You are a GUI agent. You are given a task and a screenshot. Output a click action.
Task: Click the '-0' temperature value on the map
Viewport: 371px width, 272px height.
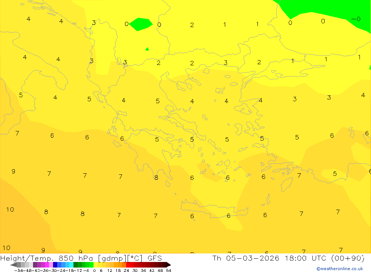356,19
